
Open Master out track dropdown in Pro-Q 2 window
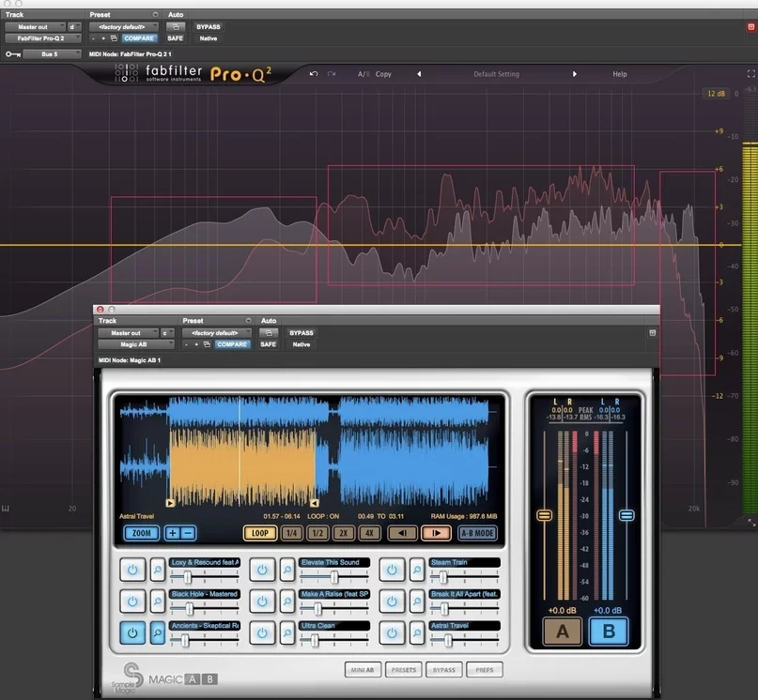36,27
